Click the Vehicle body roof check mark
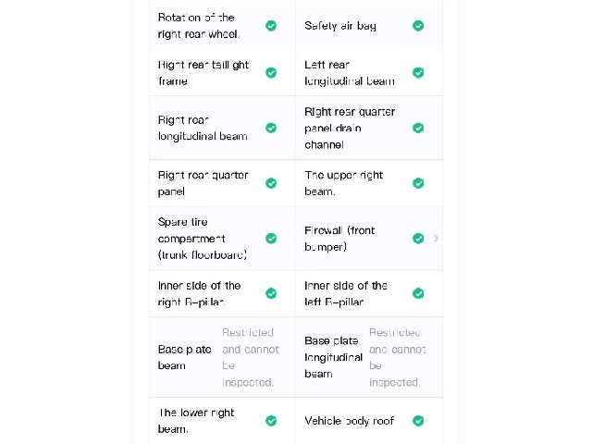 point(418,421)
